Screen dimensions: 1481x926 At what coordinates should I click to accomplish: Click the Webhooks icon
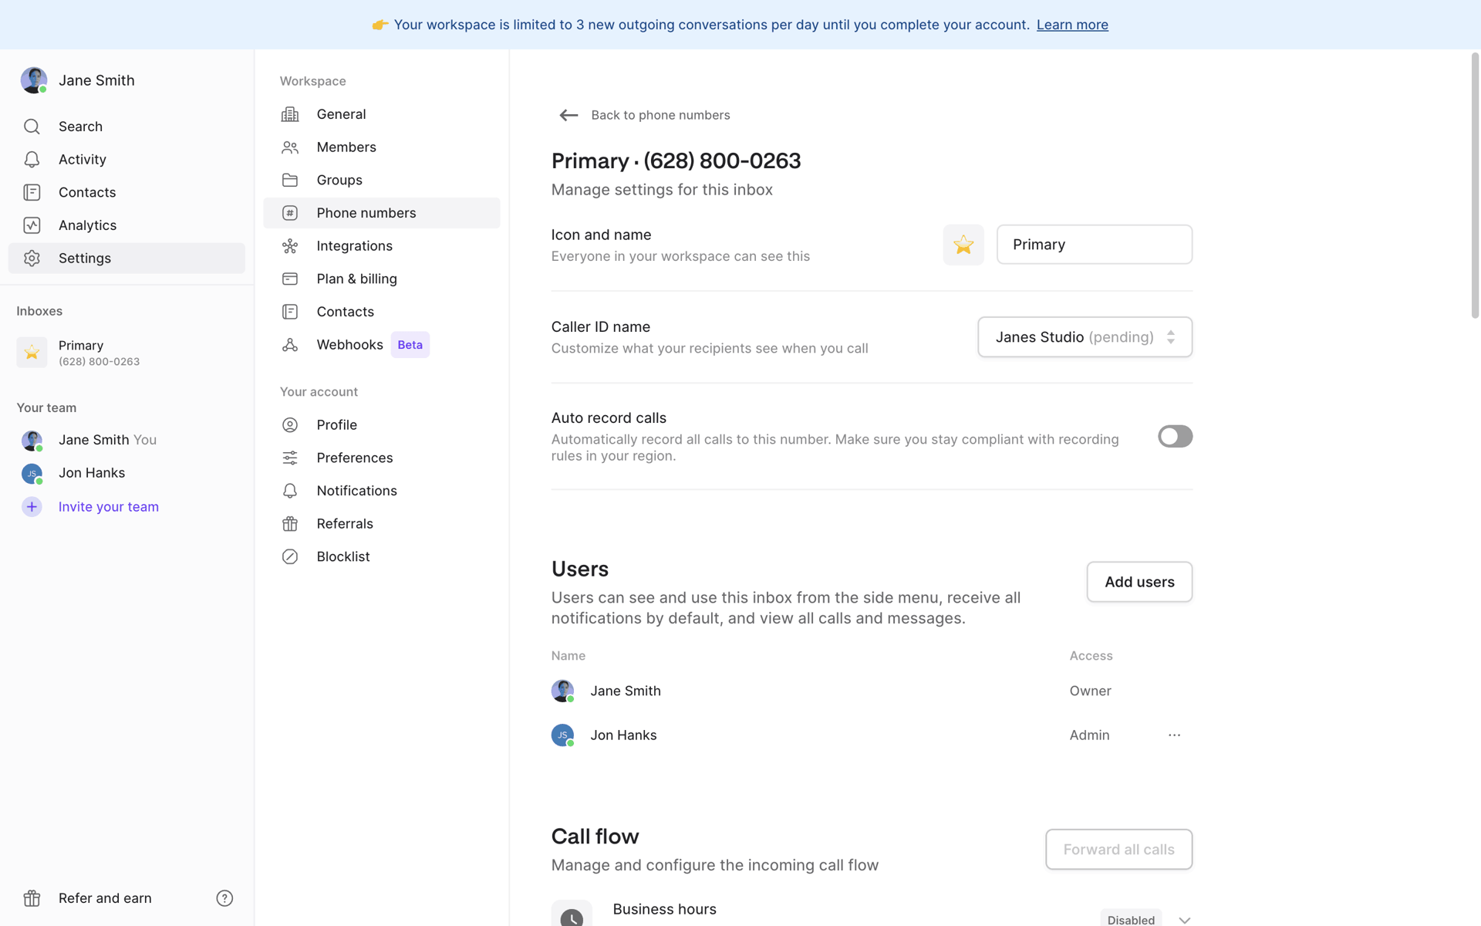(x=290, y=345)
